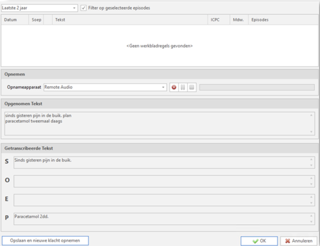This screenshot has height=246, width=320.
Task: Pause the audio recording
Action: pyautogui.click(x=183, y=87)
